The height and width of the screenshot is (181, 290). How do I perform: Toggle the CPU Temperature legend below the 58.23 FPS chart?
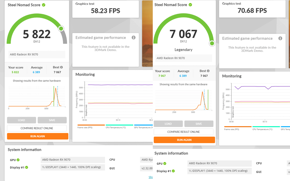click(119, 126)
